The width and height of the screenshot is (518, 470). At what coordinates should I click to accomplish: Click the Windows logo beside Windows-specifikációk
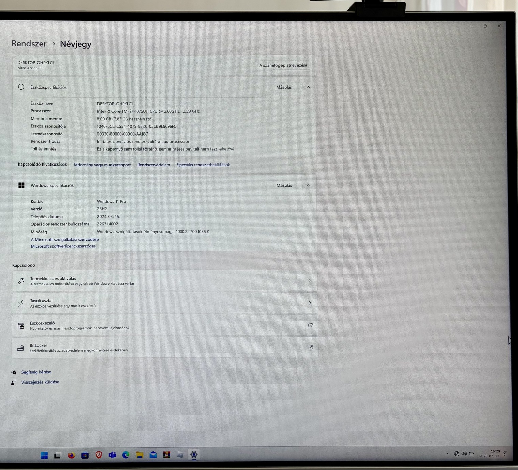21,185
